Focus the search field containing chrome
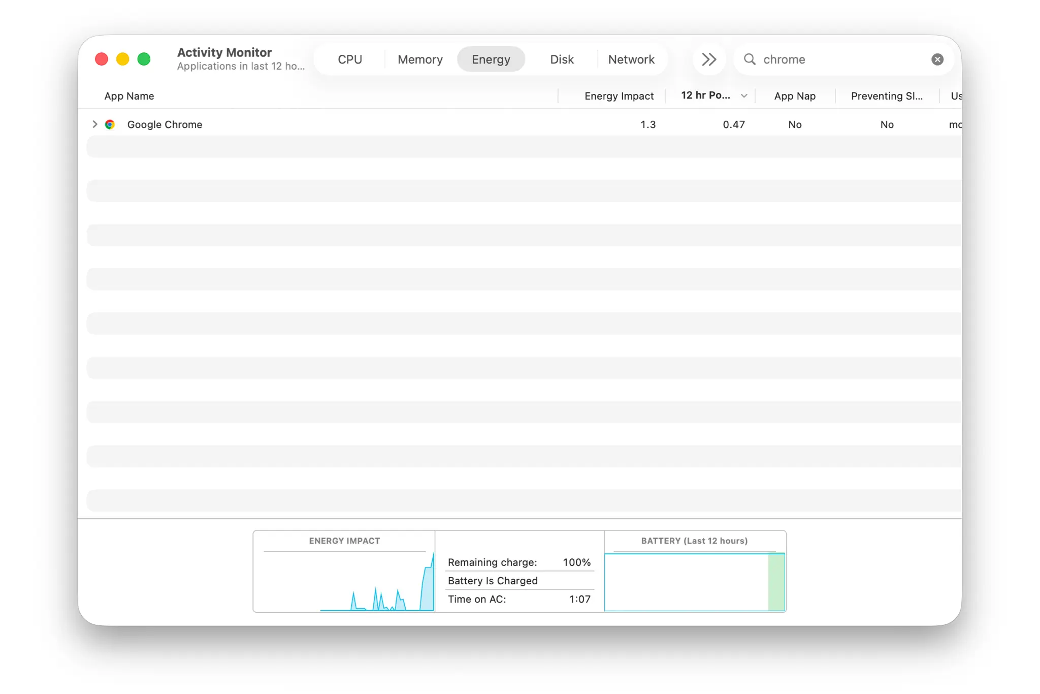 click(x=843, y=59)
